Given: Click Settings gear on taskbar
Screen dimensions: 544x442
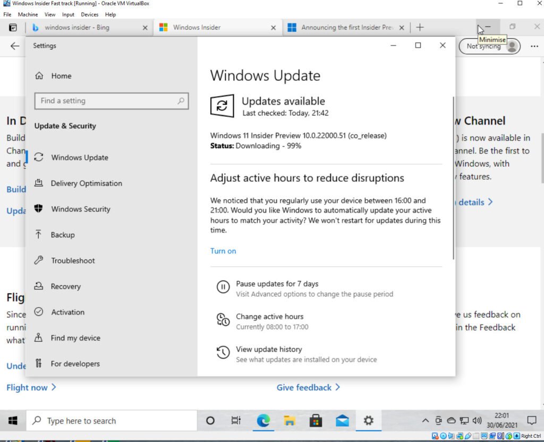Looking at the screenshot, I should (x=369, y=421).
